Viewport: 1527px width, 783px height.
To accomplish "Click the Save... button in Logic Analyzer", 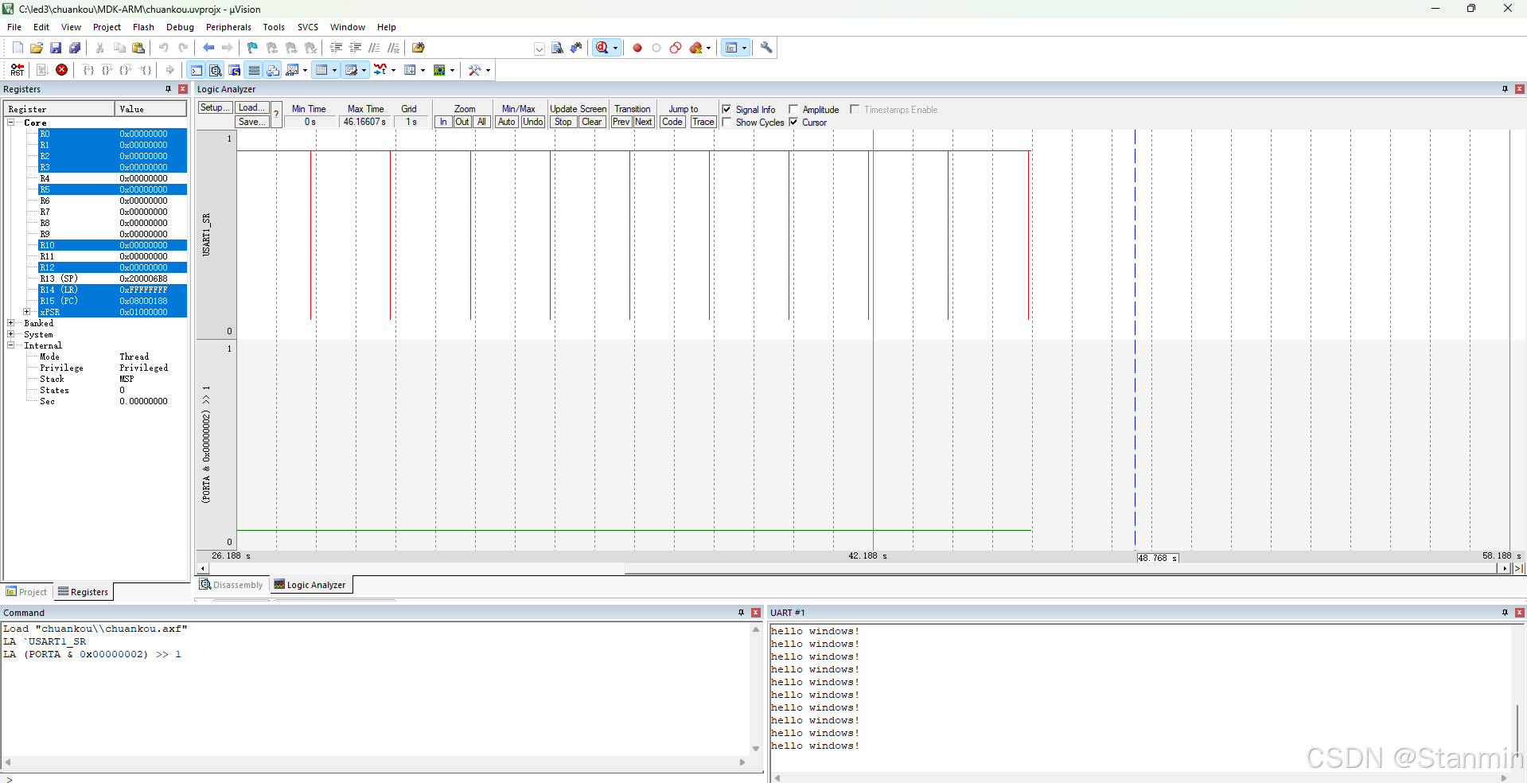I will [252, 122].
